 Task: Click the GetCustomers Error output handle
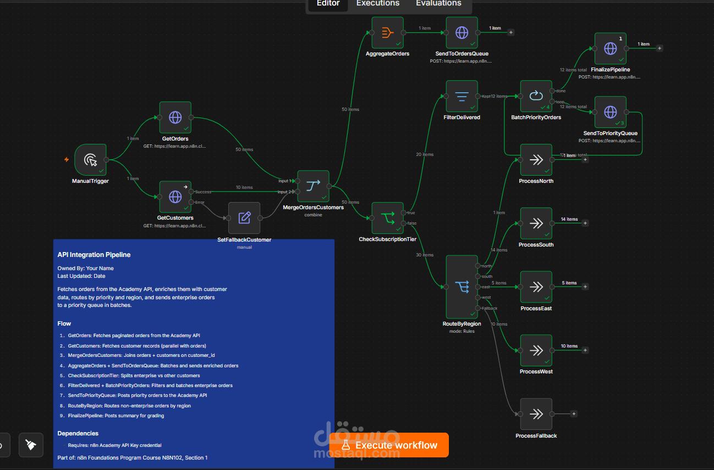191,202
